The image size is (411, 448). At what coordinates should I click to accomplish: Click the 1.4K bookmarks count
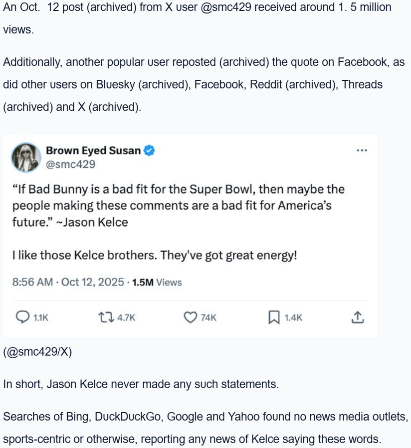tap(293, 318)
